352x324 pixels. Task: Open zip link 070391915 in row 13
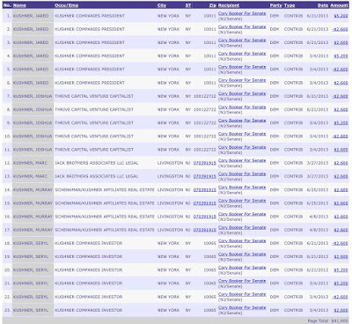(x=205, y=176)
